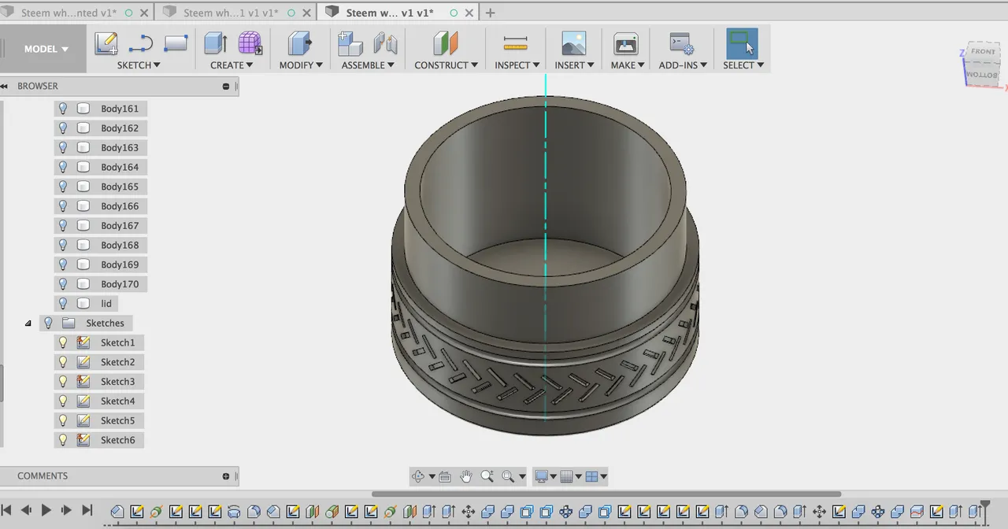Open the INSPECT dropdown menu
The image size is (1008, 529).
[517, 65]
